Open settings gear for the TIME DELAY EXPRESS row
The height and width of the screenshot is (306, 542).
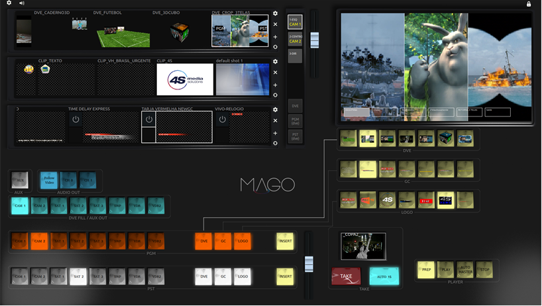pos(275,109)
